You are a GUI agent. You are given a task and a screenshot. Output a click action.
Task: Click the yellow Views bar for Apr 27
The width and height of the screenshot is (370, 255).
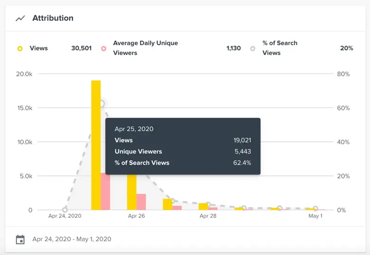(x=167, y=204)
